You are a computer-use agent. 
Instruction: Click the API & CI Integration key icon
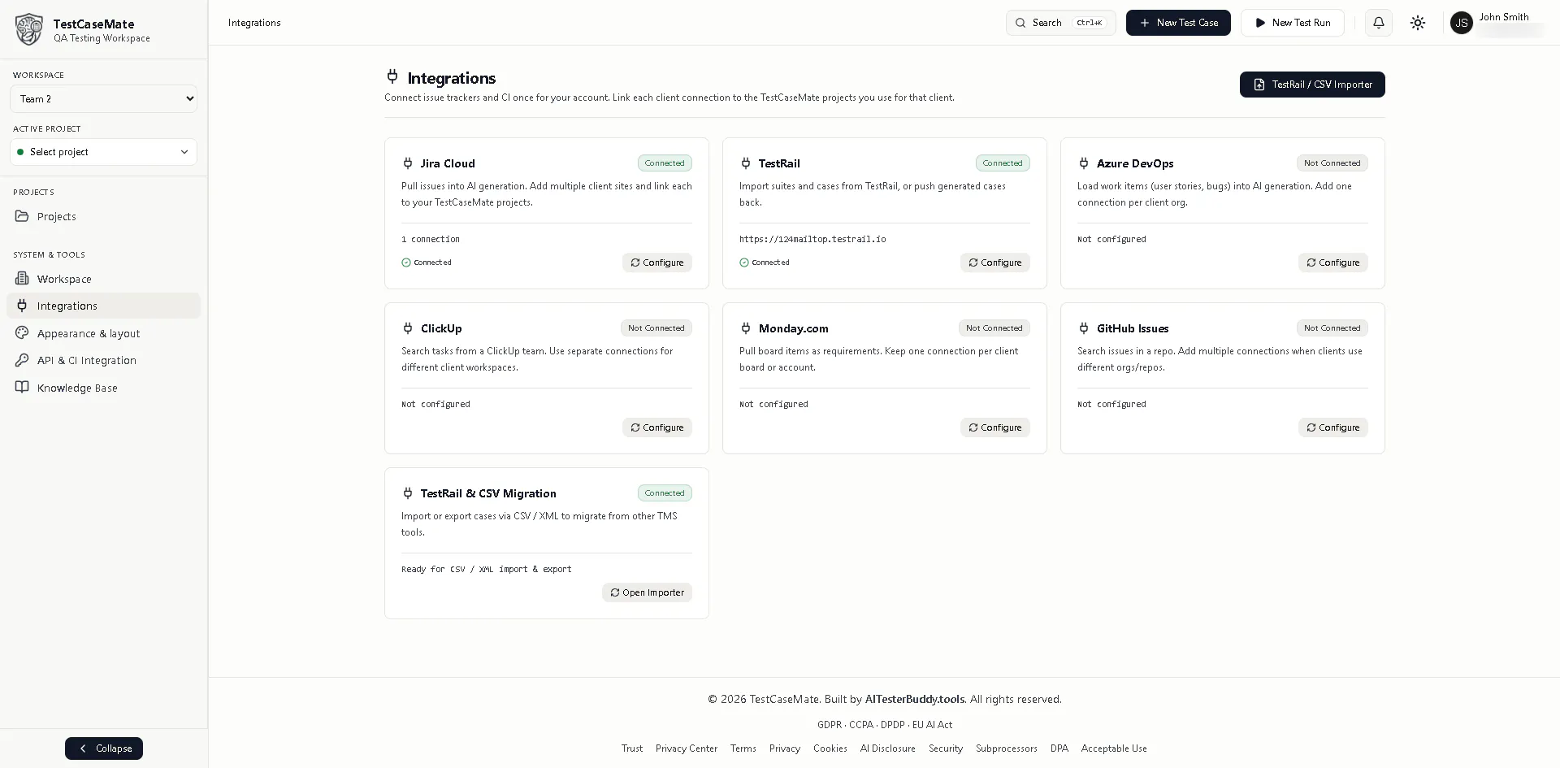click(x=22, y=360)
